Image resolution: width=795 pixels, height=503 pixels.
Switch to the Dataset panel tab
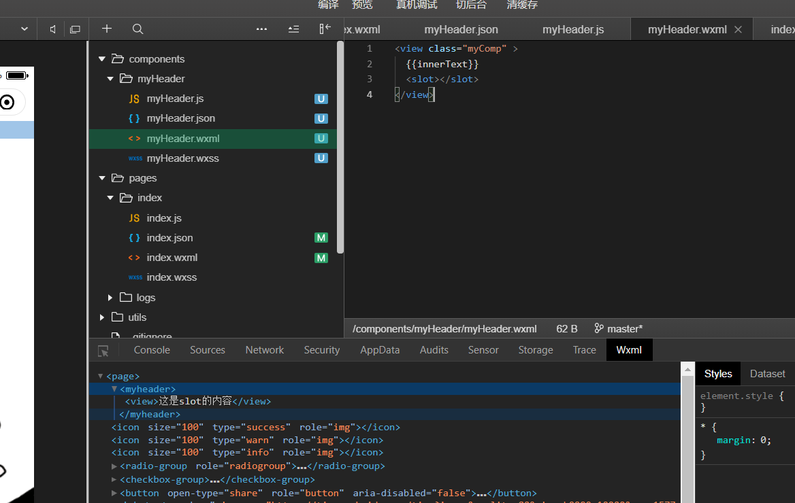767,374
